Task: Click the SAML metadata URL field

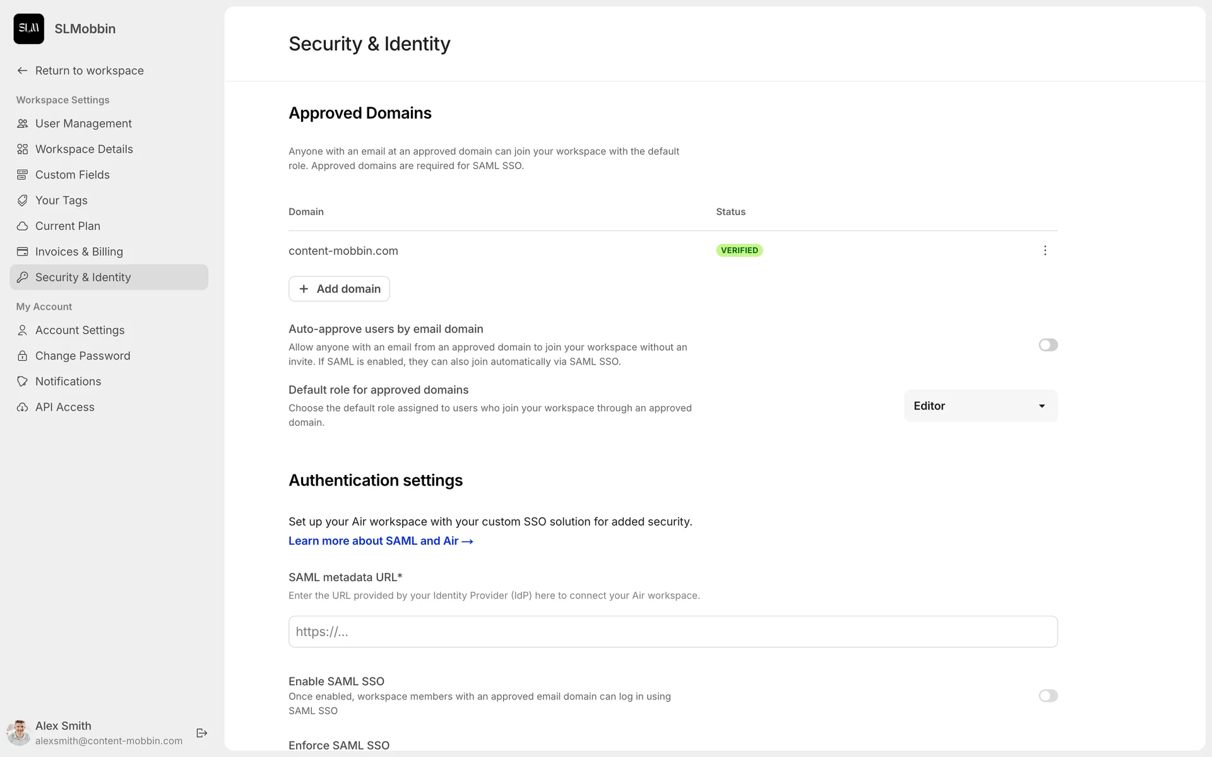Action: pyautogui.click(x=672, y=631)
